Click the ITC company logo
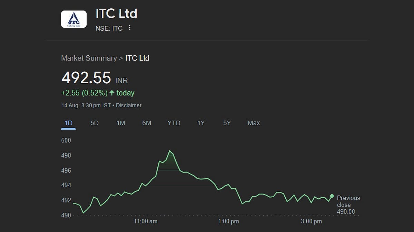 73,19
